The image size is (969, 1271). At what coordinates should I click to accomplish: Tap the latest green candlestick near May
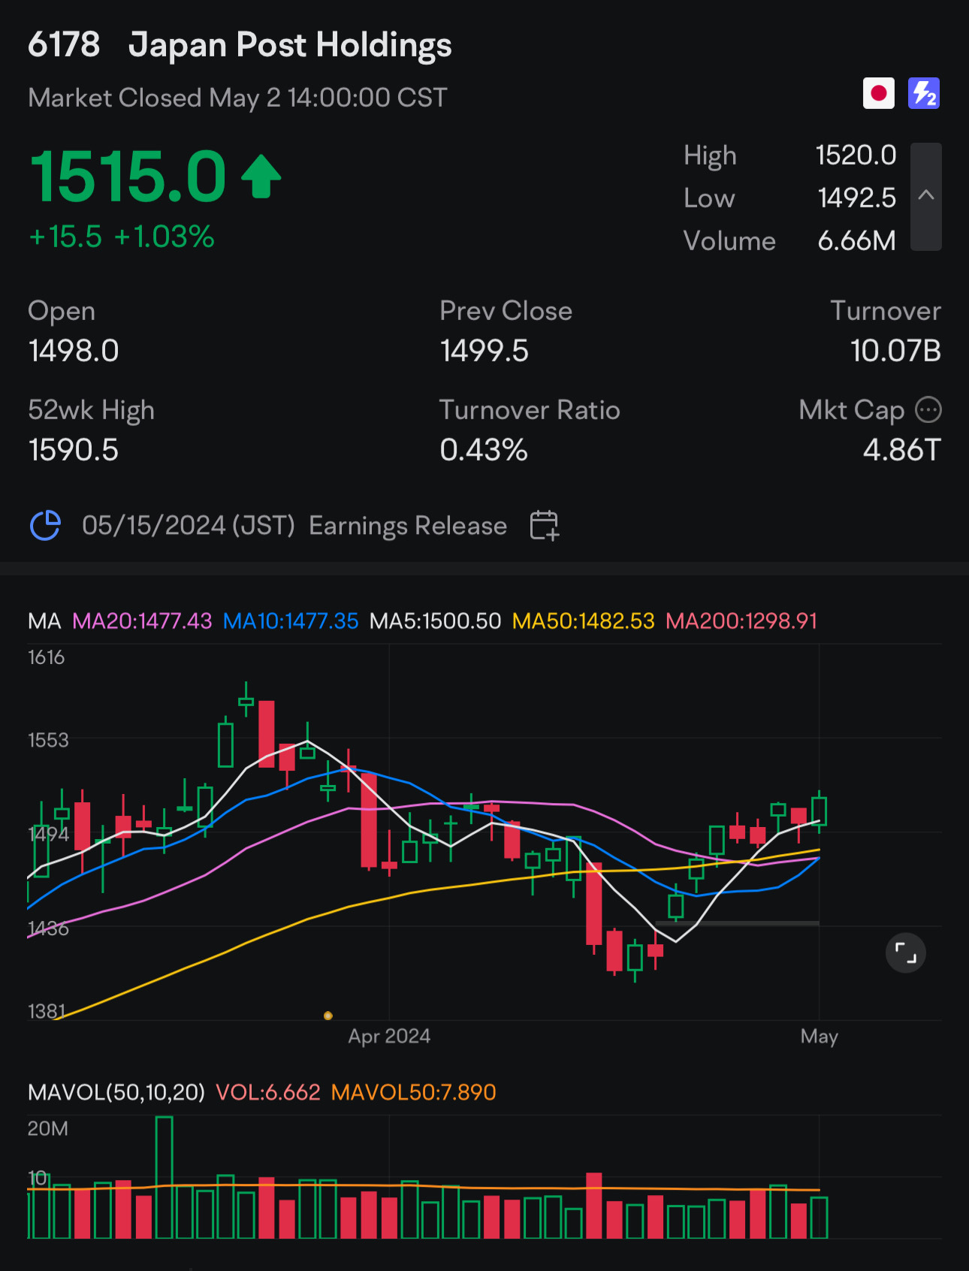click(x=819, y=811)
